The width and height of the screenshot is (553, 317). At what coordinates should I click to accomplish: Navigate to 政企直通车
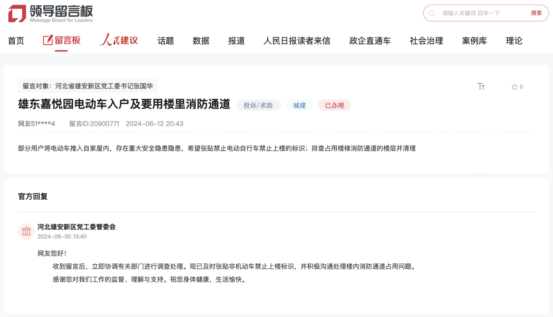pos(370,41)
